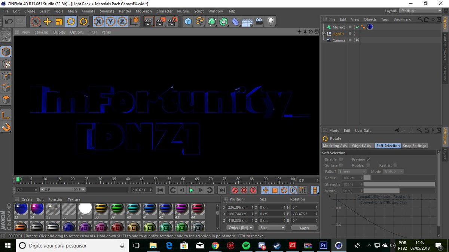This screenshot has height=252, width=449.
Task: Open the Mode Group dropdown
Action: [x=393, y=171]
